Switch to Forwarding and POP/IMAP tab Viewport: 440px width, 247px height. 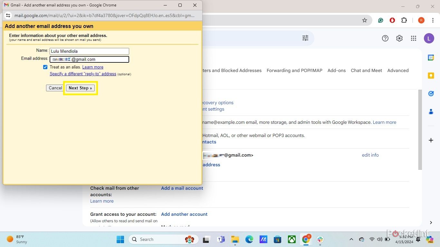pos(294,70)
